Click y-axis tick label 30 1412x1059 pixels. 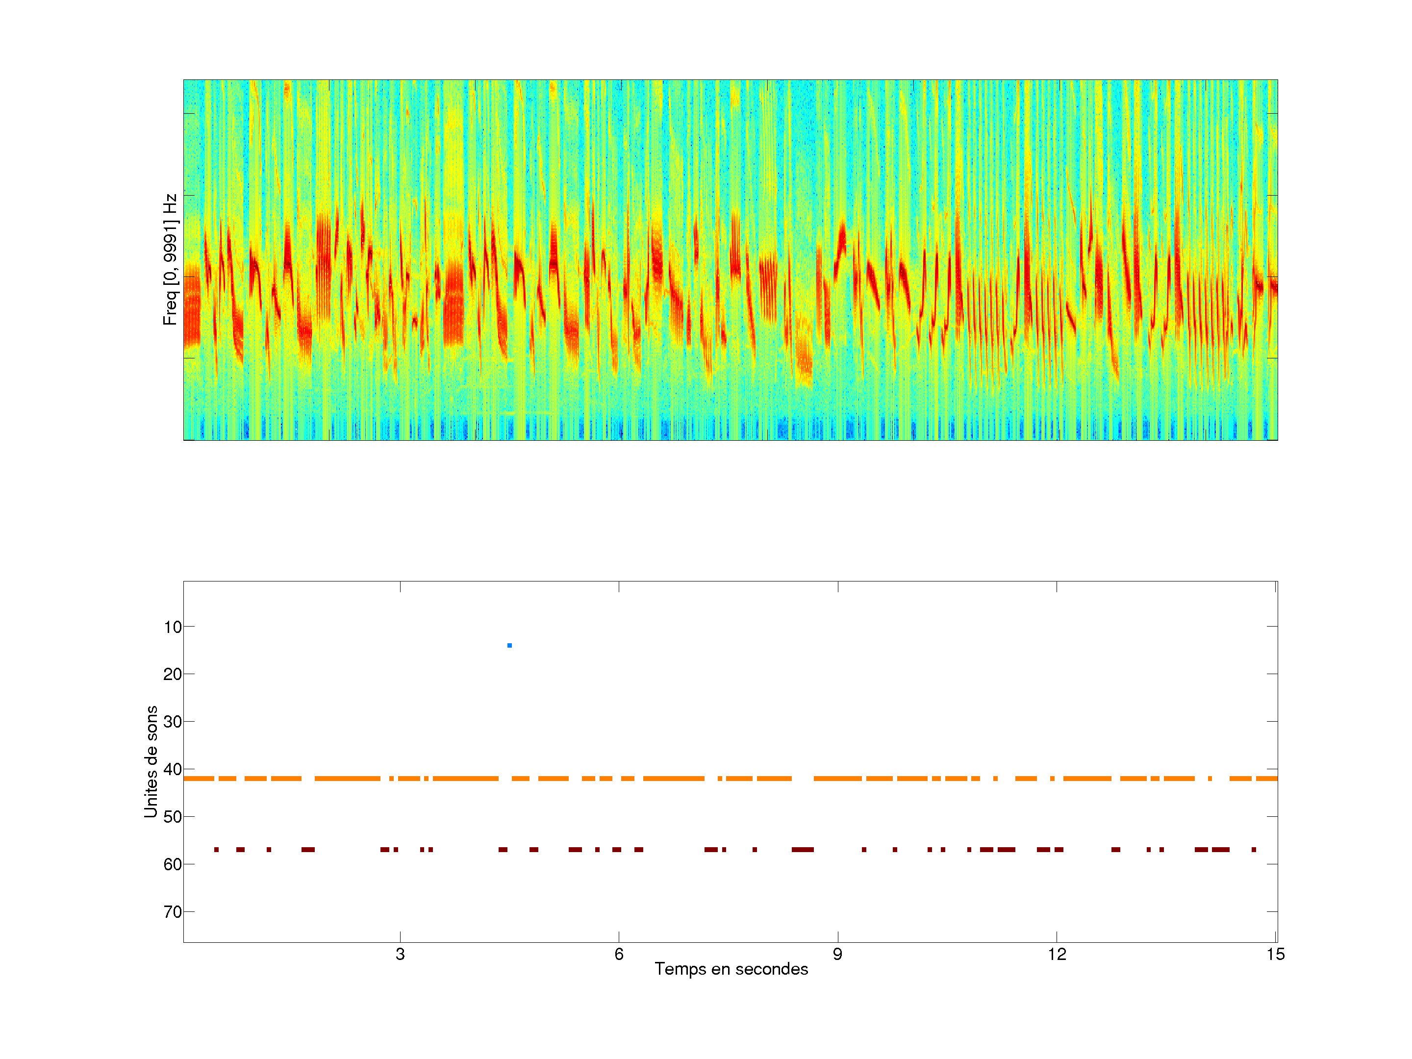click(x=173, y=722)
